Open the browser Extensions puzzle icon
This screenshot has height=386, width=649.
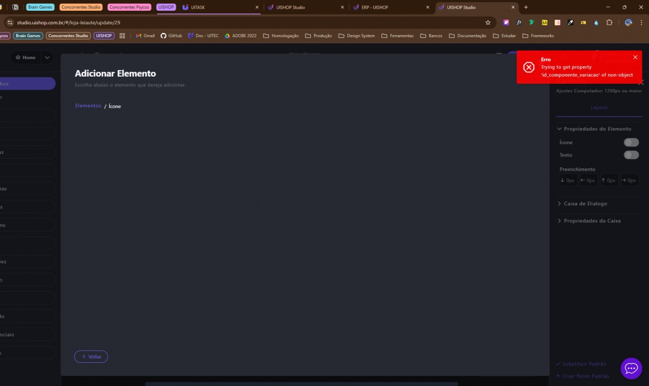[609, 23]
